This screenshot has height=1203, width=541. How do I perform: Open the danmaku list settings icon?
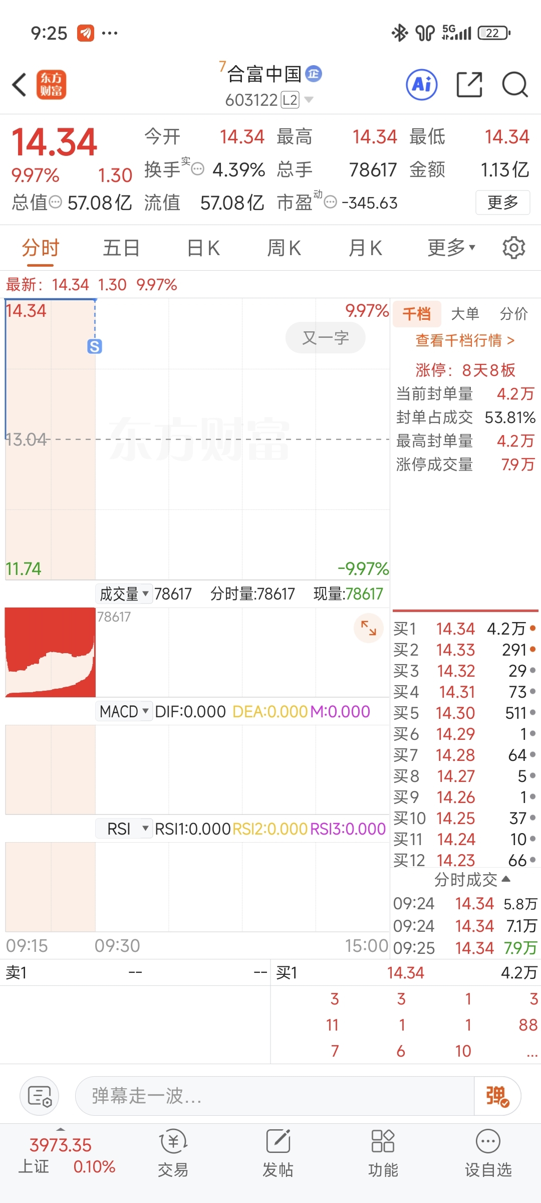(x=40, y=1096)
